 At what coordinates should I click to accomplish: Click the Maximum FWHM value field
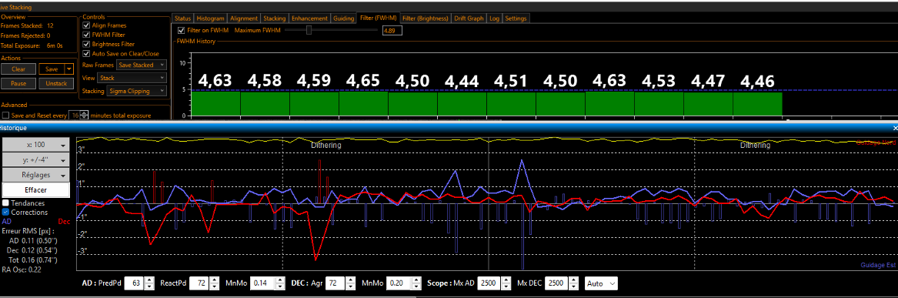click(x=392, y=30)
